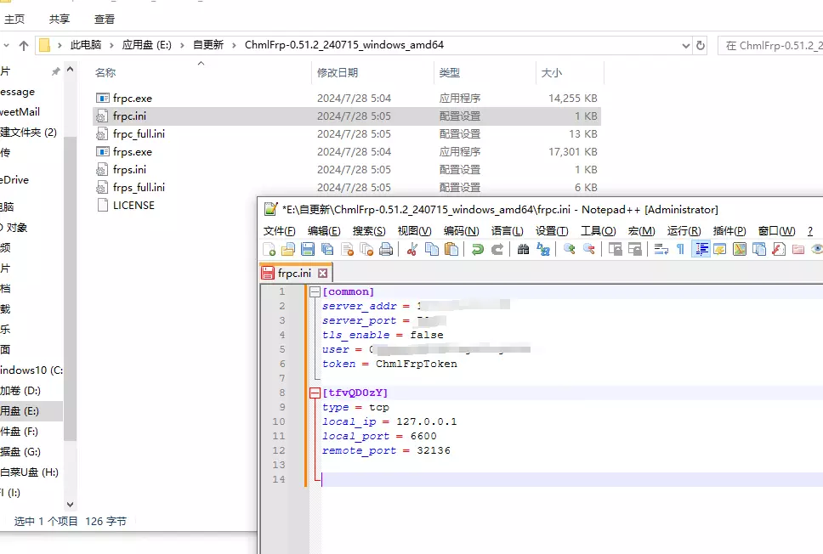Image resolution: width=823 pixels, height=554 pixels.
Task: Expand chevron after 此电脑 in breadcrumb
Action: [111, 46]
